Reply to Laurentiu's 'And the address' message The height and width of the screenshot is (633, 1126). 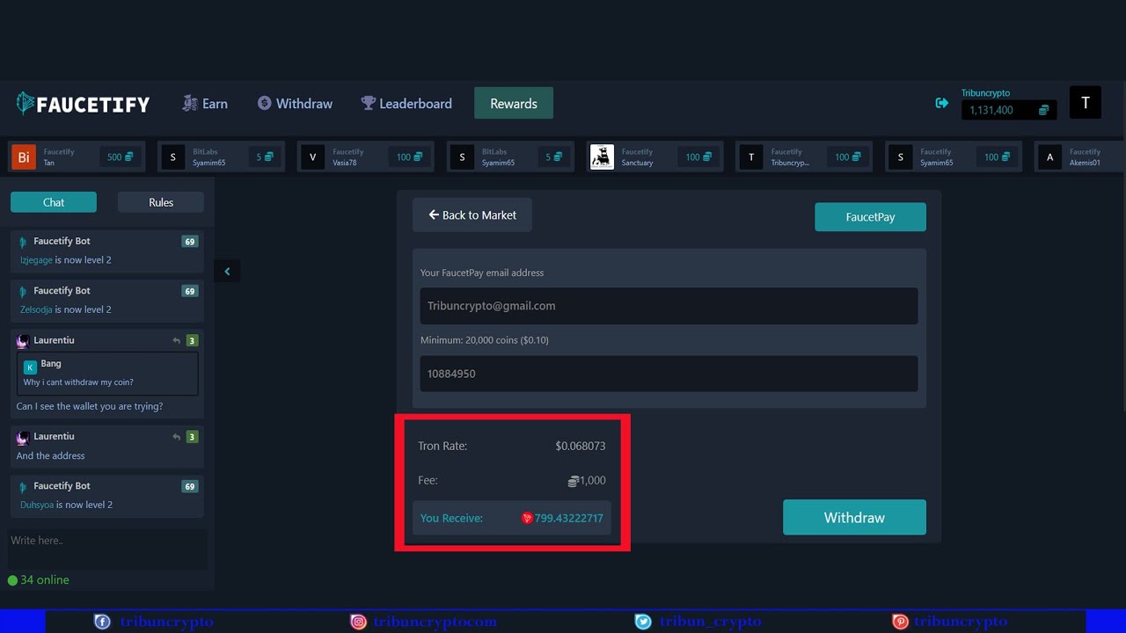pyautogui.click(x=176, y=437)
